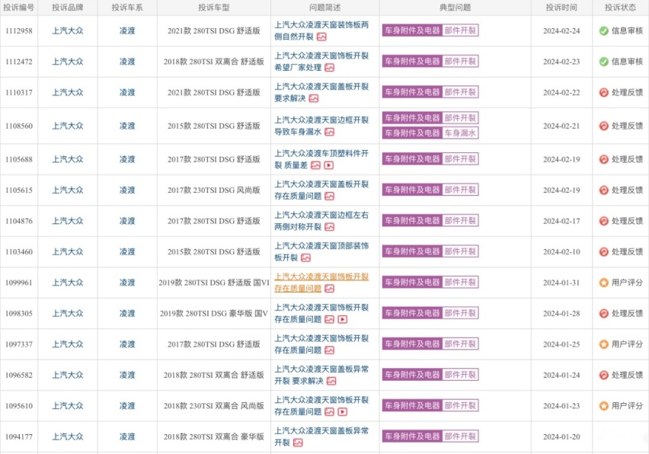Click green check status icon for 1112472
Image resolution: width=649 pixels, height=454 pixels.
click(x=604, y=62)
